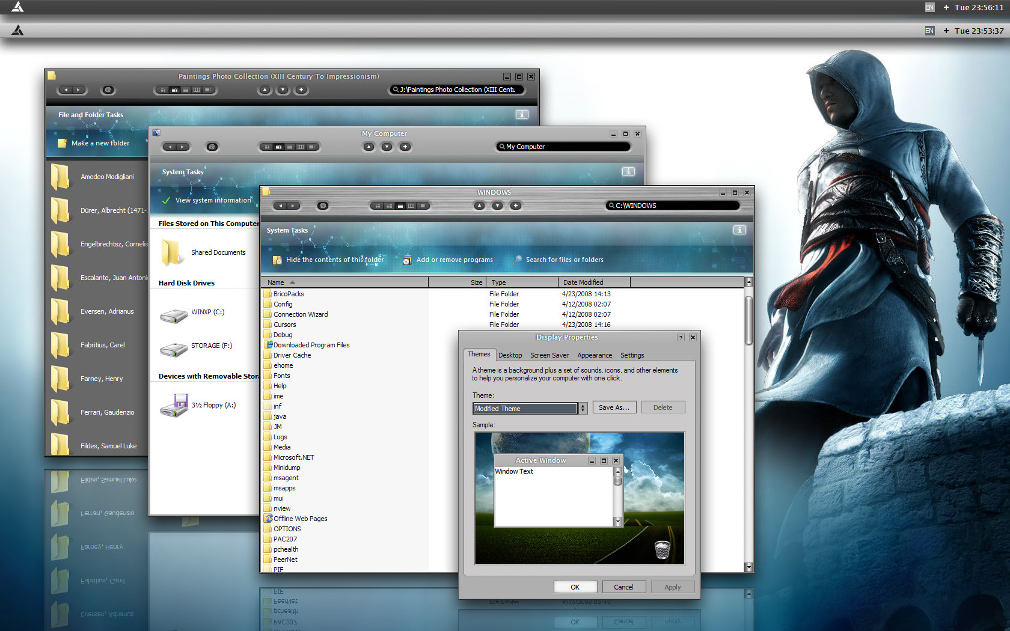The width and height of the screenshot is (1010, 631).
Task: Click Hide the contents of this folder
Action: tap(328, 260)
